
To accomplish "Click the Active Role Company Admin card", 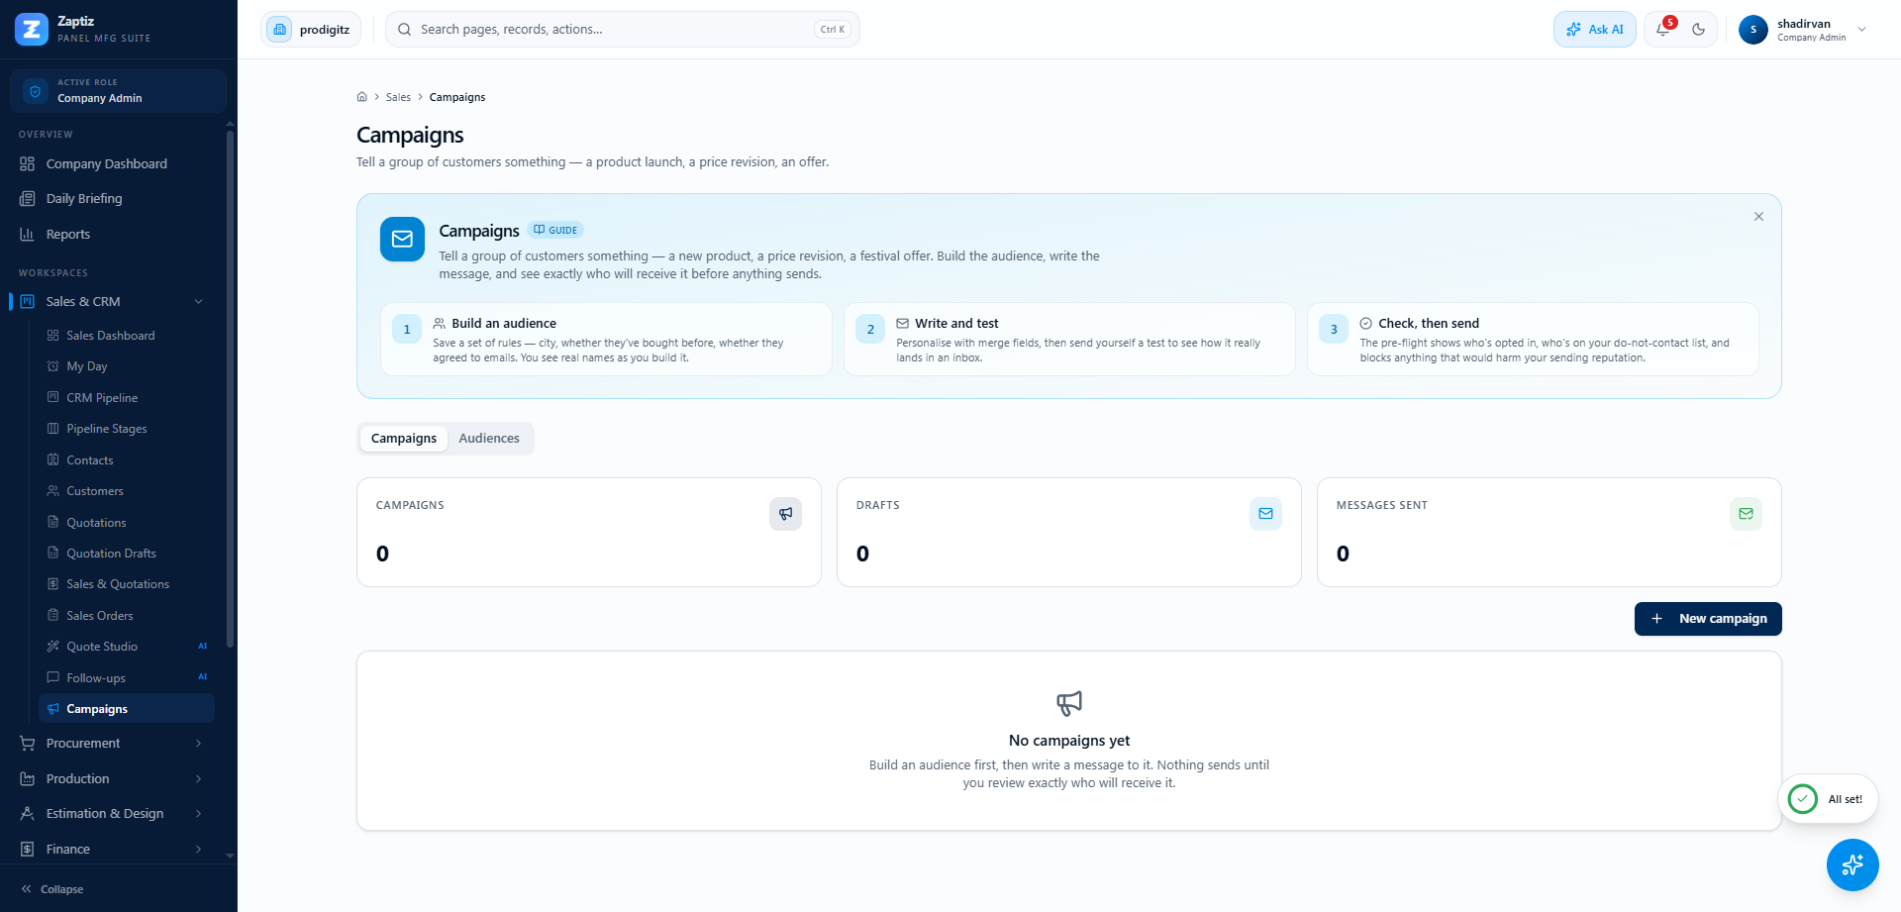I will tap(118, 91).
